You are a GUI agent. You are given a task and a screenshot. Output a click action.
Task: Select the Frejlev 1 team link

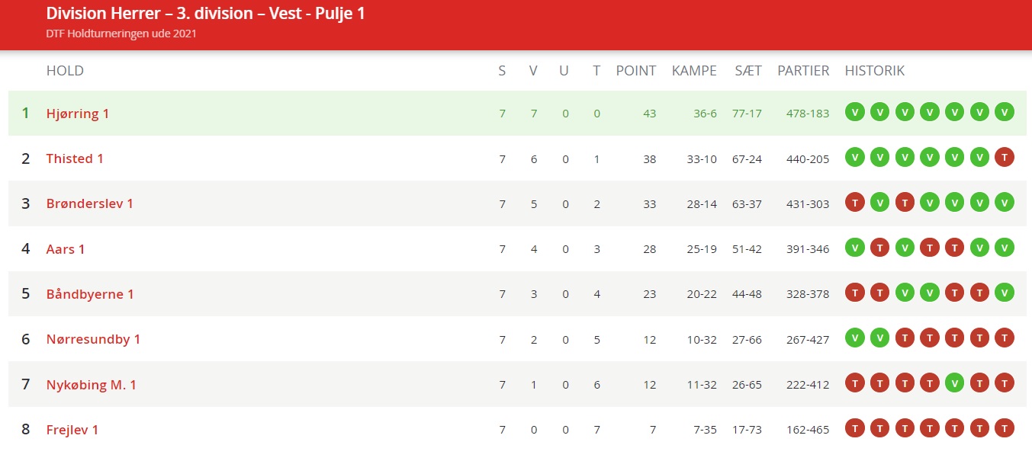pyautogui.click(x=72, y=430)
